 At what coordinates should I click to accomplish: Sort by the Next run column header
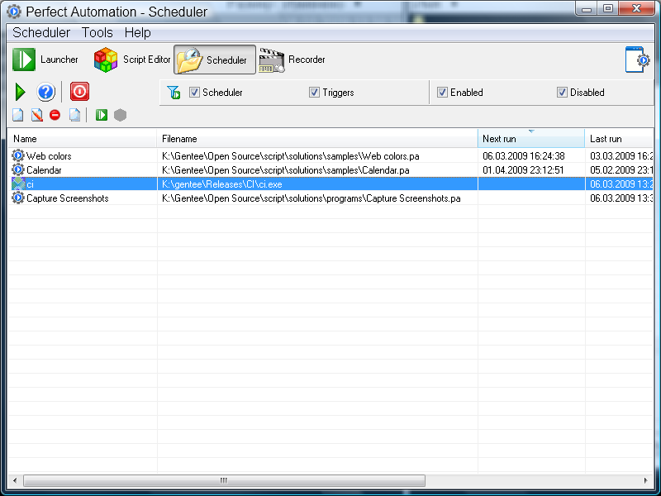pyautogui.click(x=531, y=139)
